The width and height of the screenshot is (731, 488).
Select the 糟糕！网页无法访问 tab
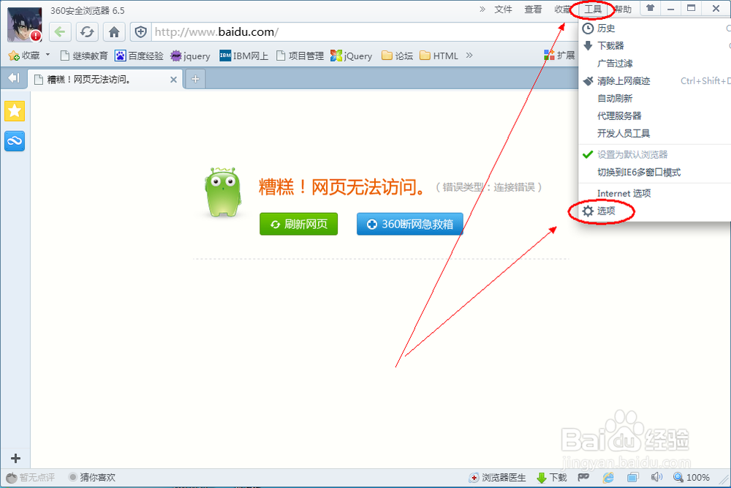click(105, 79)
